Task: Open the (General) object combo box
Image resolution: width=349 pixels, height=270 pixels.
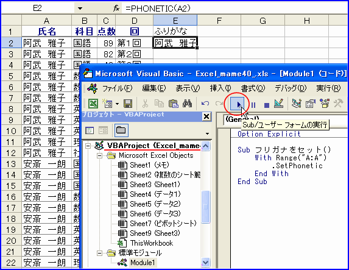Action: tap(285, 119)
